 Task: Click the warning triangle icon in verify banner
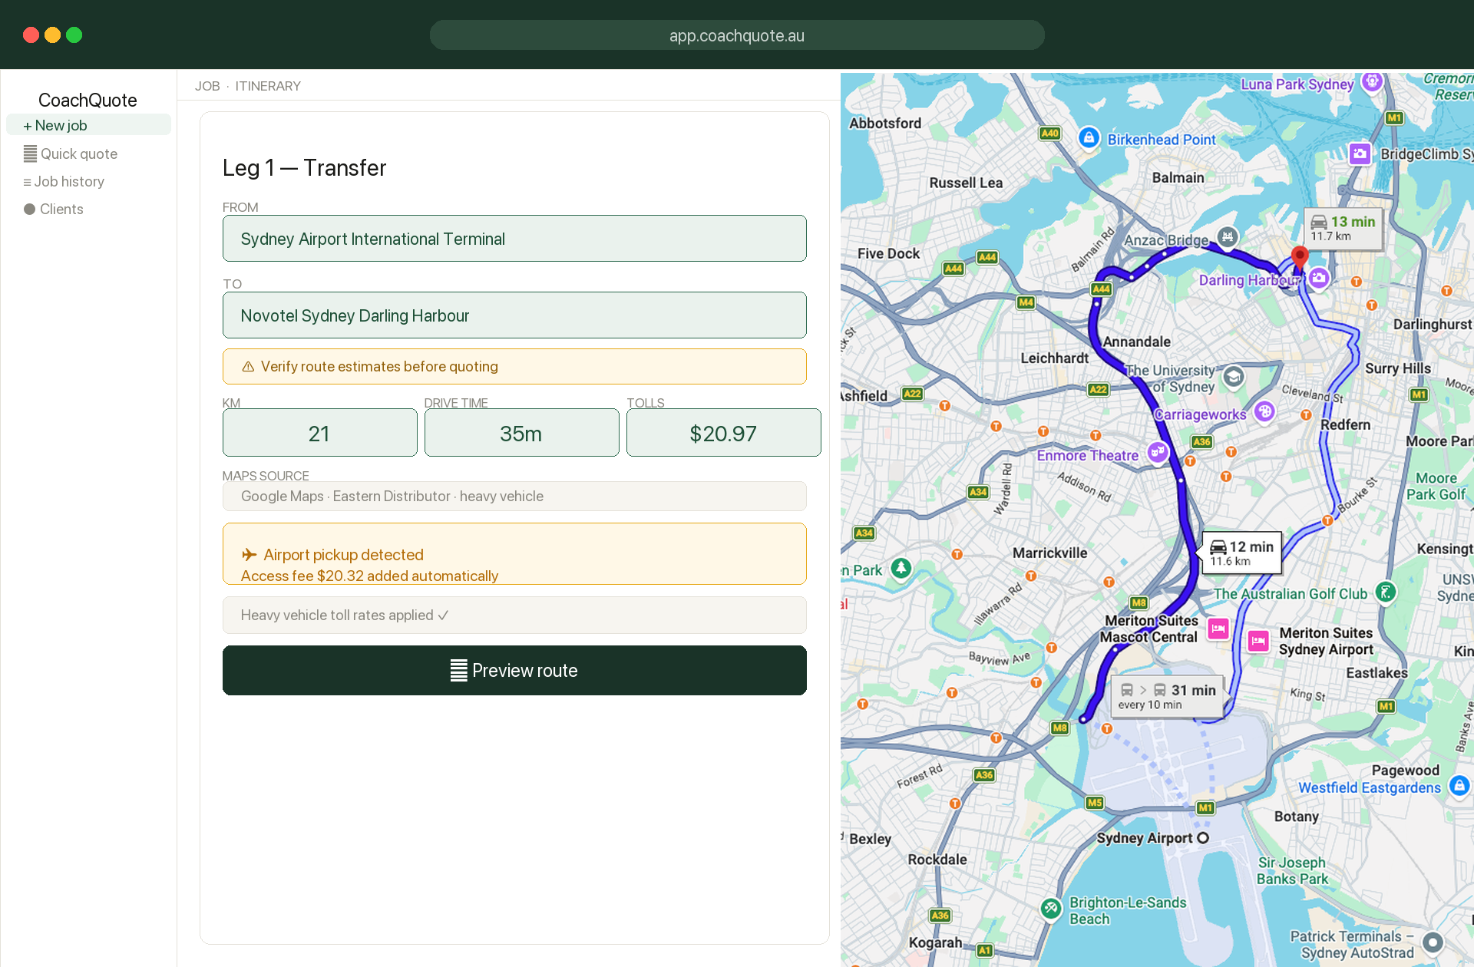[248, 367]
